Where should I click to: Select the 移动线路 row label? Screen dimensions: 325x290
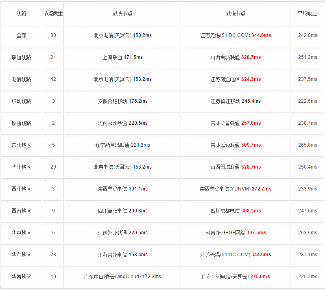[x=21, y=101]
